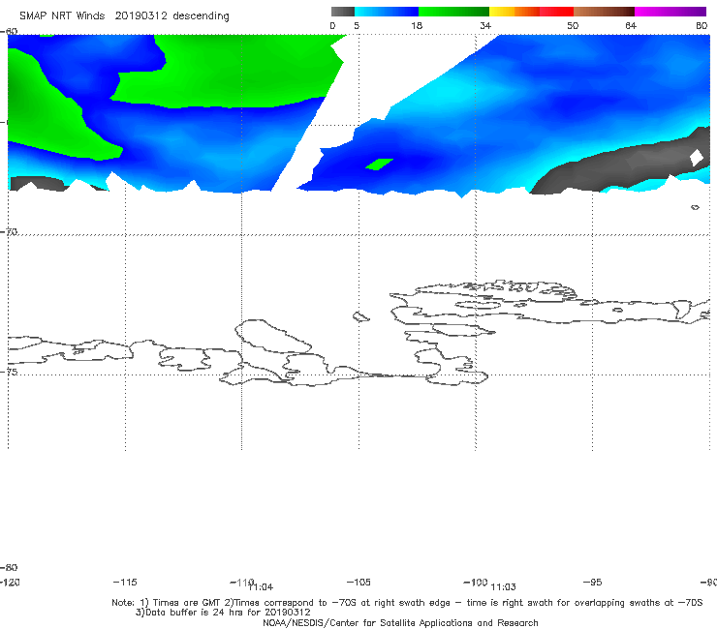Click the note line starting 'Note: 1) Times are GMT'
The height and width of the screenshot is (629, 717).
coord(407,603)
